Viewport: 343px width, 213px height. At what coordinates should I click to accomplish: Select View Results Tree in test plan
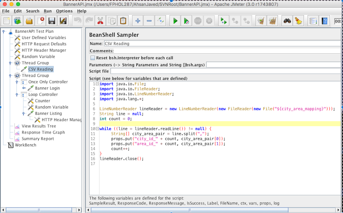point(39,126)
